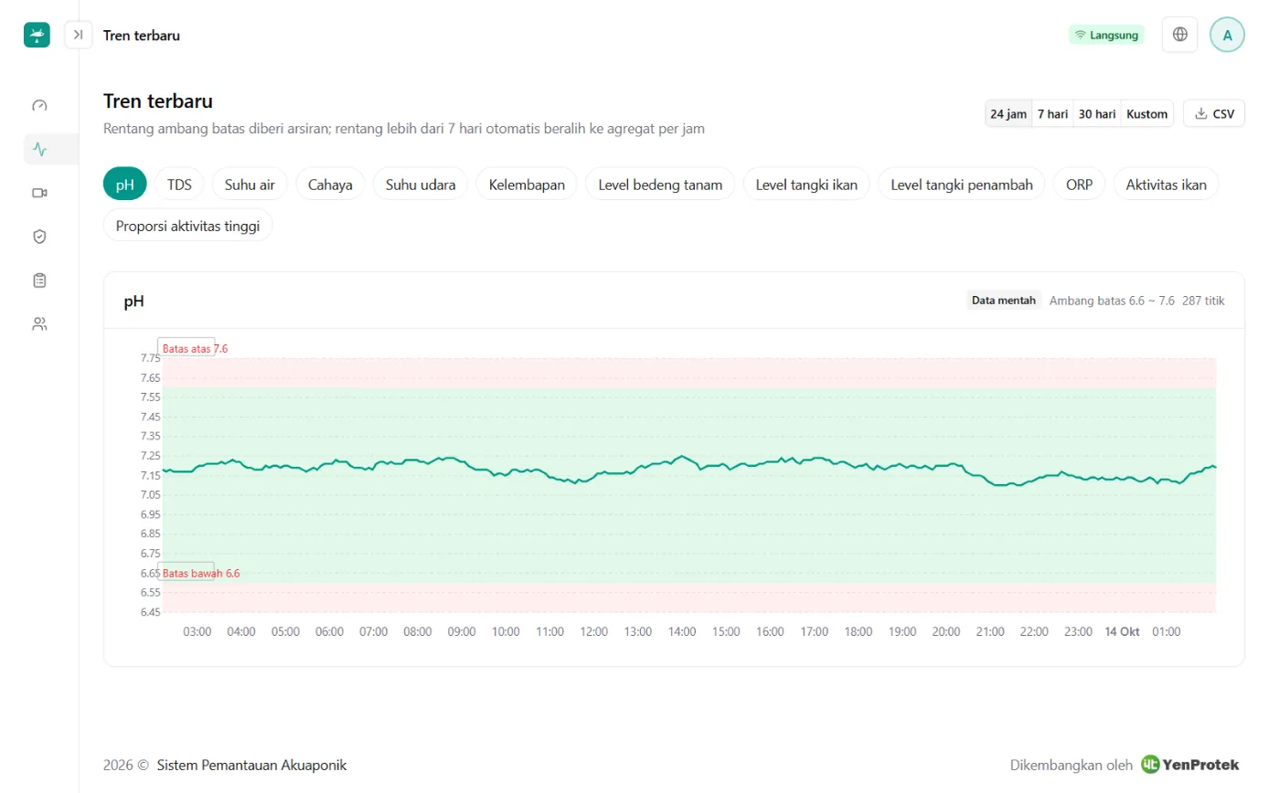Show the Suhu udara metric
The height and width of the screenshot is (793, 1269).
[x=421, y=184]
